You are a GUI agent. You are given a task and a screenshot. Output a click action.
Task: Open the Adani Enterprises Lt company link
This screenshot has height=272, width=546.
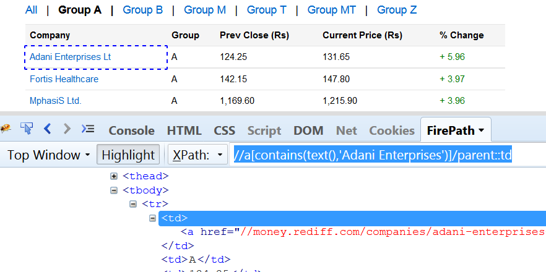pos(71,57)
